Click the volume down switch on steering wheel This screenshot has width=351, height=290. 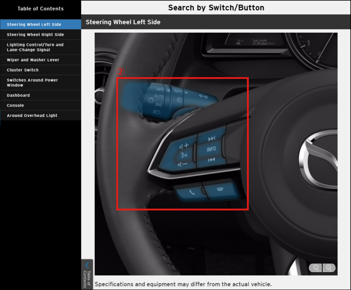click(x=183, y=164)
